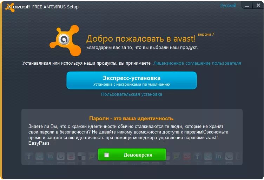Open Лицензионное соглашение пользователя link
This screenshot has width=264, height=180.
click(197, 63)
